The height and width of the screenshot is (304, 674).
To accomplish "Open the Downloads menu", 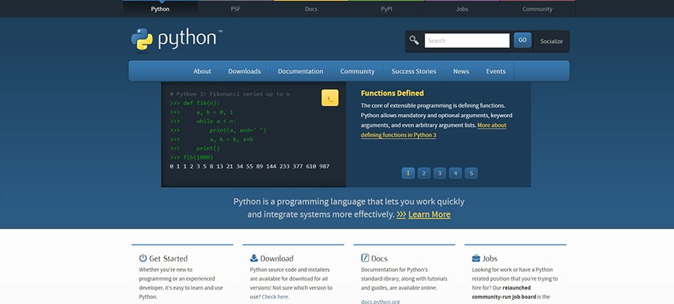I will (244, 72).
